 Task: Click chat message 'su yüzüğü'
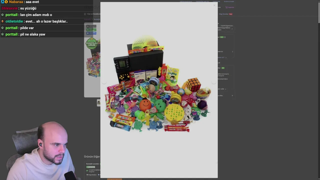(28, 8)
